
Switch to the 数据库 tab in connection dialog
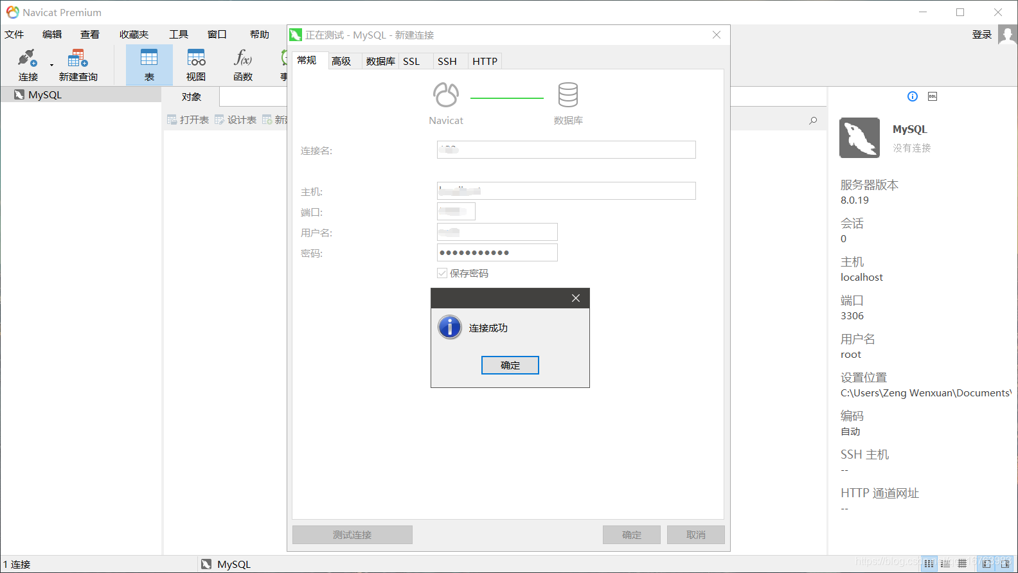pyautogui.click(x=380, y=61)
